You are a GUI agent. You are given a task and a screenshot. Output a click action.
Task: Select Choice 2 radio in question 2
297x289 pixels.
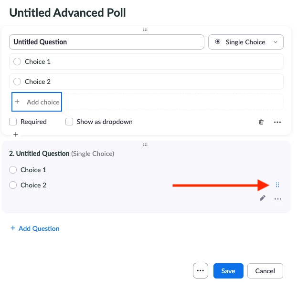pyautogui.click(x=13, y=185)
